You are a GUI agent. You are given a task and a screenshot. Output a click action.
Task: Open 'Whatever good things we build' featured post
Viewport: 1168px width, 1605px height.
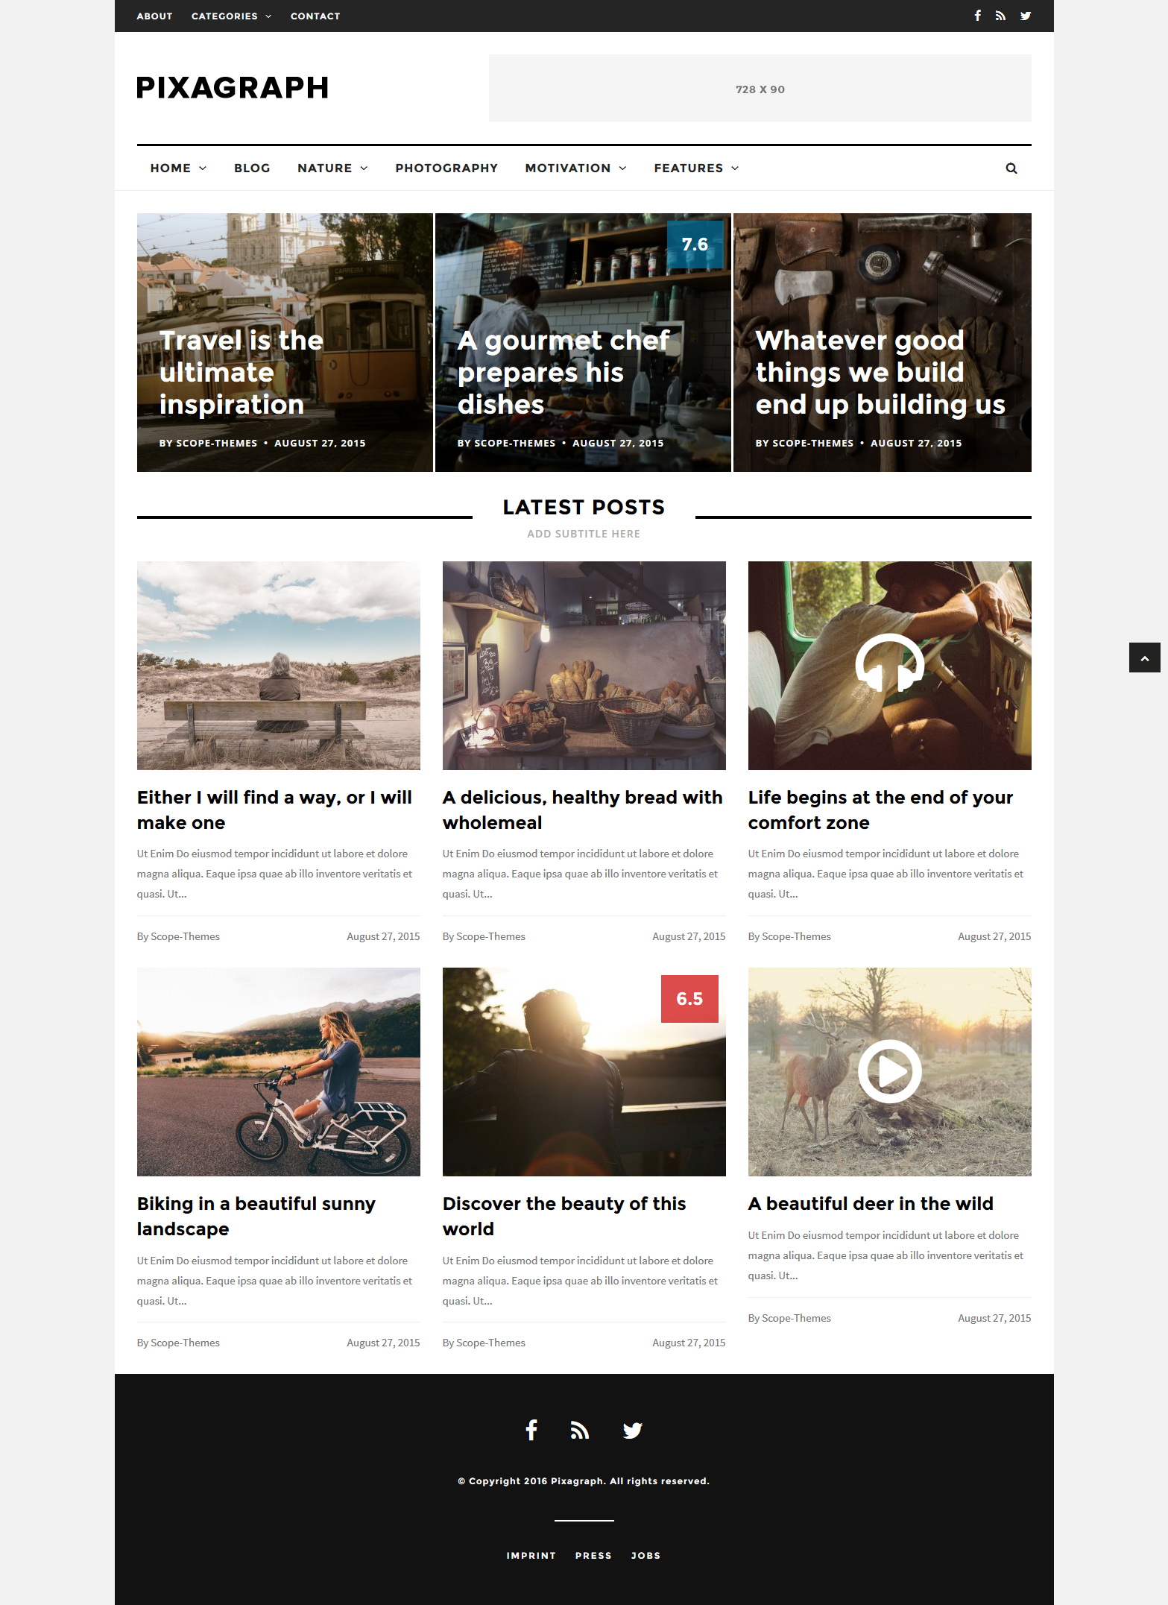tap(880, 372)
